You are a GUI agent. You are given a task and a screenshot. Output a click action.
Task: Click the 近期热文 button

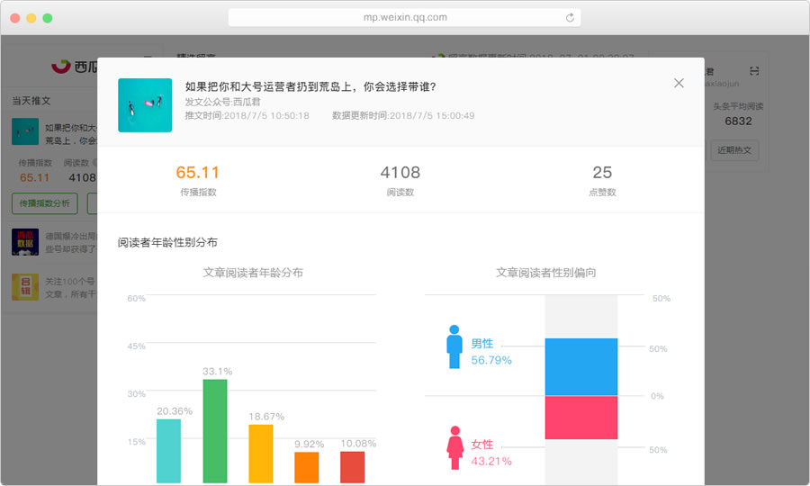tap(734, 149)
